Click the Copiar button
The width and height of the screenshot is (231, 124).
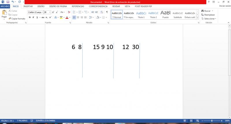click(13, 15)
